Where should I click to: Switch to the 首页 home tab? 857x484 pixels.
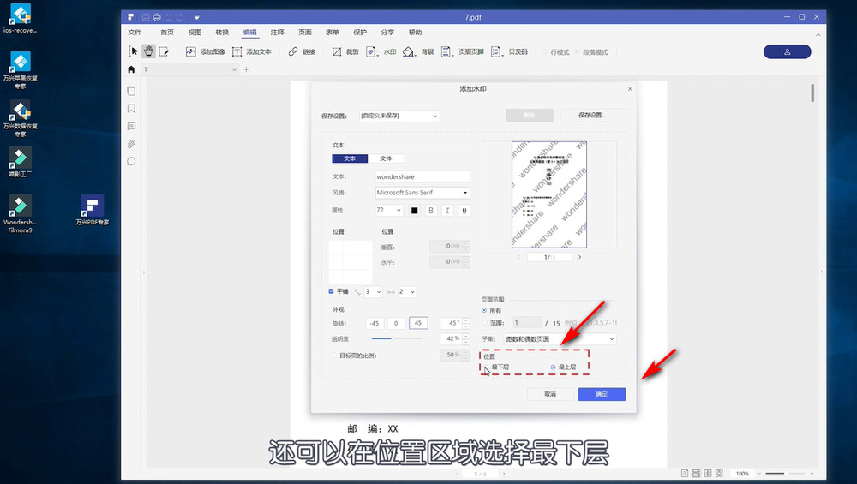[x=167, y=33]
